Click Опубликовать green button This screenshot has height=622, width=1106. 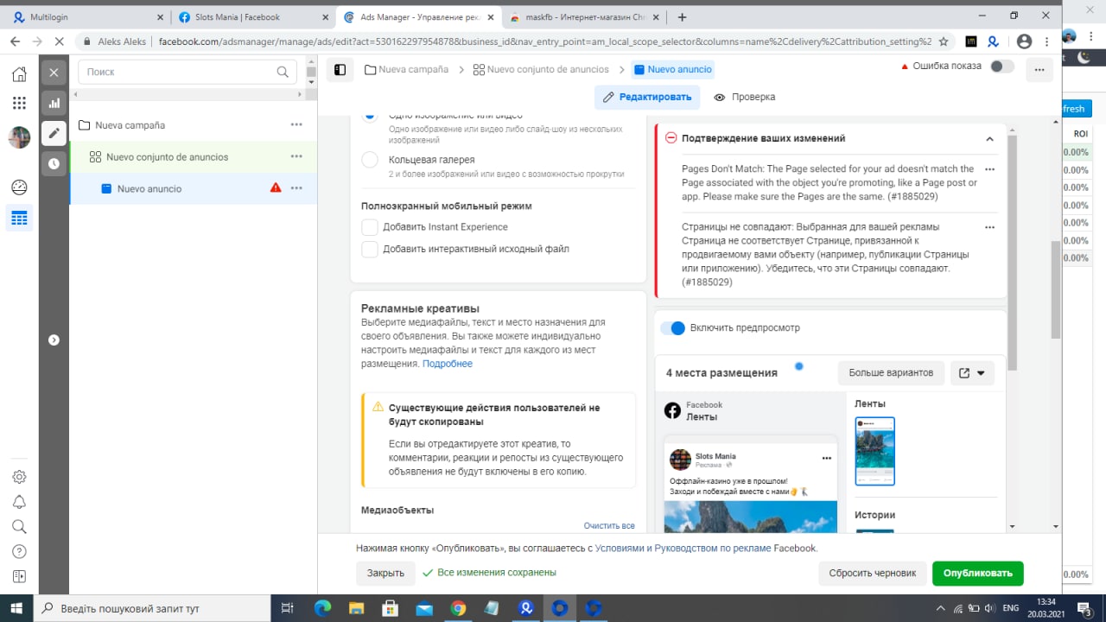977,573
